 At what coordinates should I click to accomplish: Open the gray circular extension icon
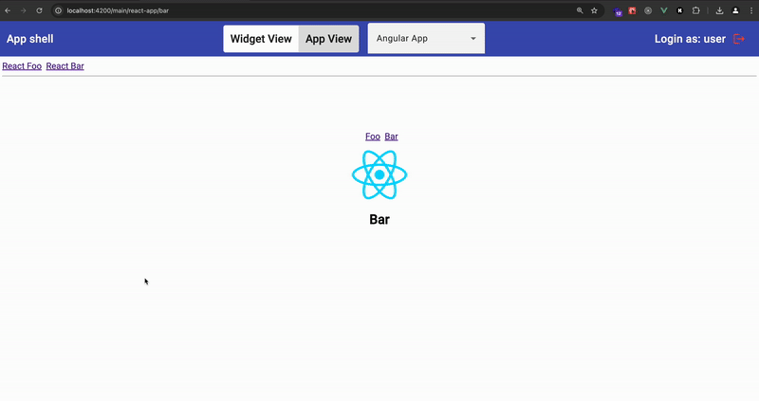tap(648, 10)
